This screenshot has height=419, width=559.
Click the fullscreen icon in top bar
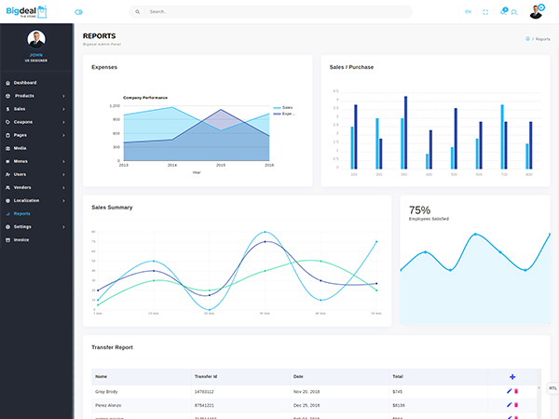485,12
